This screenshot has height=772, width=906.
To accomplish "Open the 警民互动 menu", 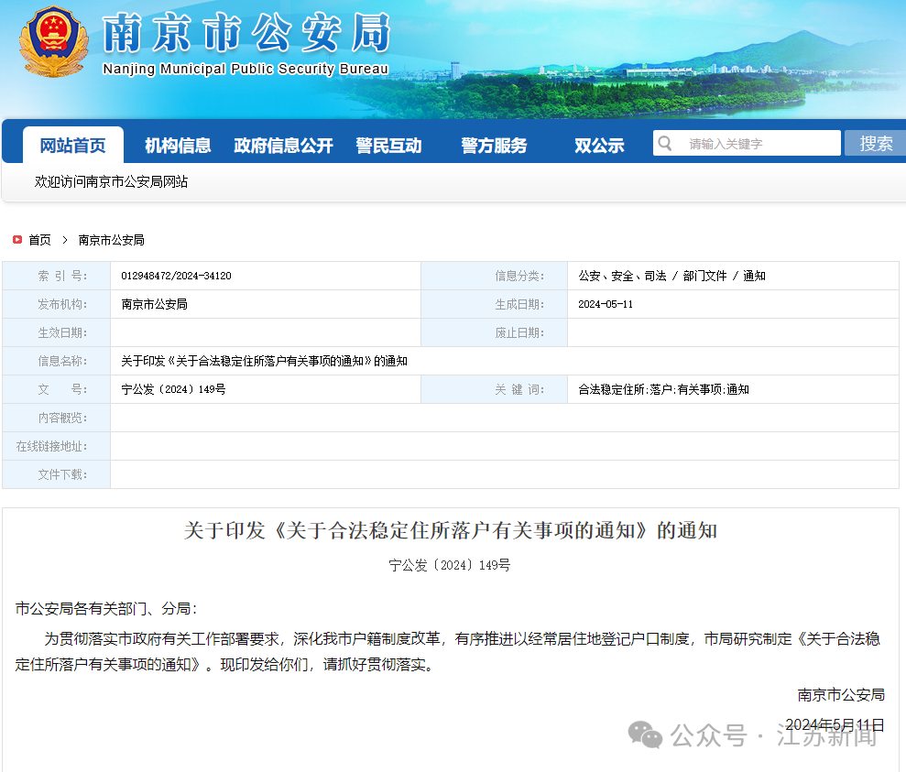I will (389, 144).
